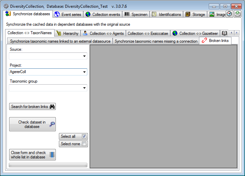
Task: Expand the Taxonomic group dropdown
Action: coord(84,88)
